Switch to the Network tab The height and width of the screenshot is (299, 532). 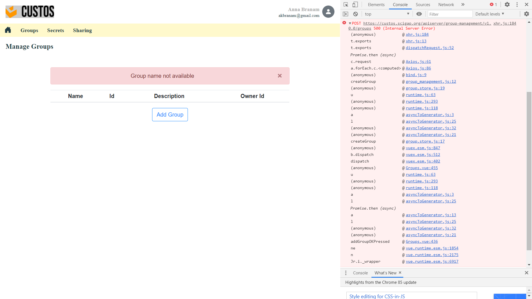446,5
